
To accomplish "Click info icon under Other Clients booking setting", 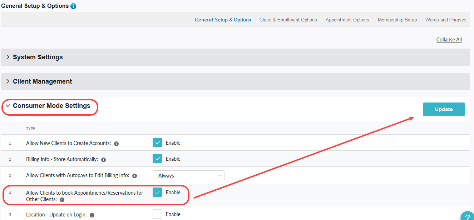I will [x=61, y=200].
